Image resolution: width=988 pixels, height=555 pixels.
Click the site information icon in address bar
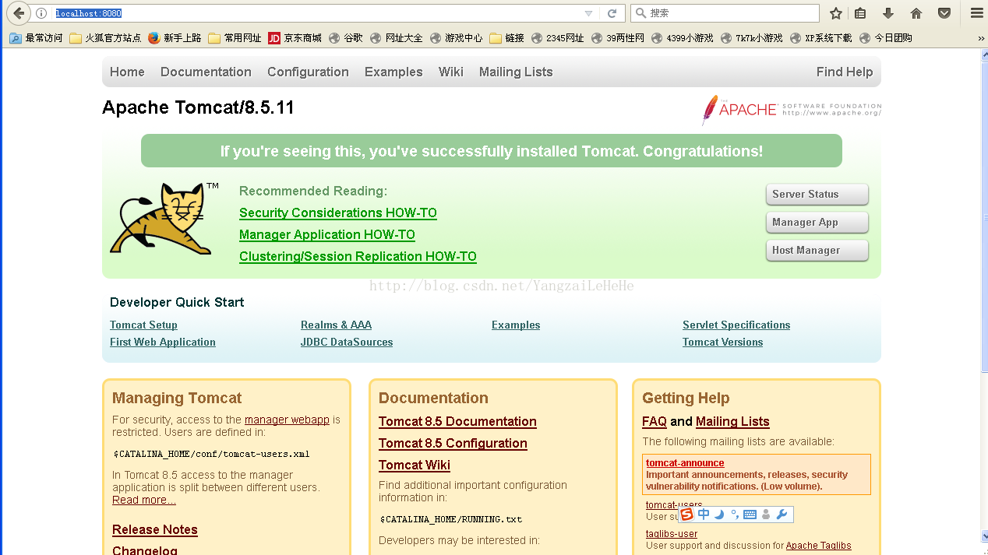[41, 13]
